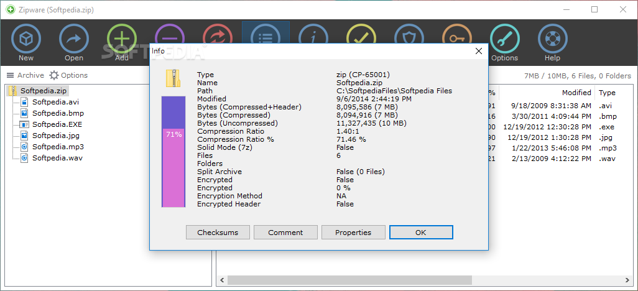The height and width of the screenshot is (291, 638).
Task: Click the orange key password icon
Action: (457, 34)
